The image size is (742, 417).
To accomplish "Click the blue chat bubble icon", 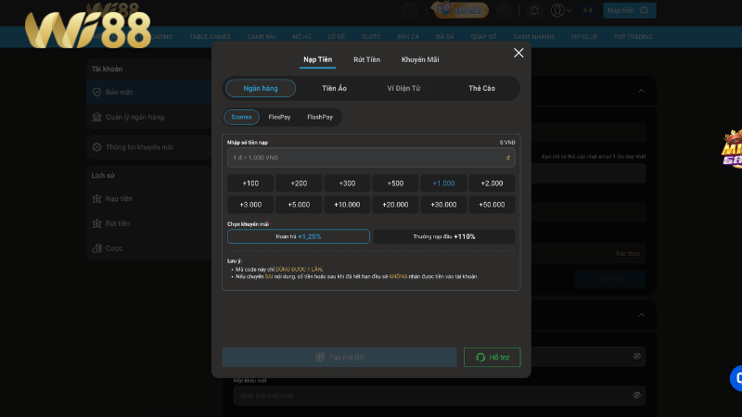I will (x=737, y=378).
